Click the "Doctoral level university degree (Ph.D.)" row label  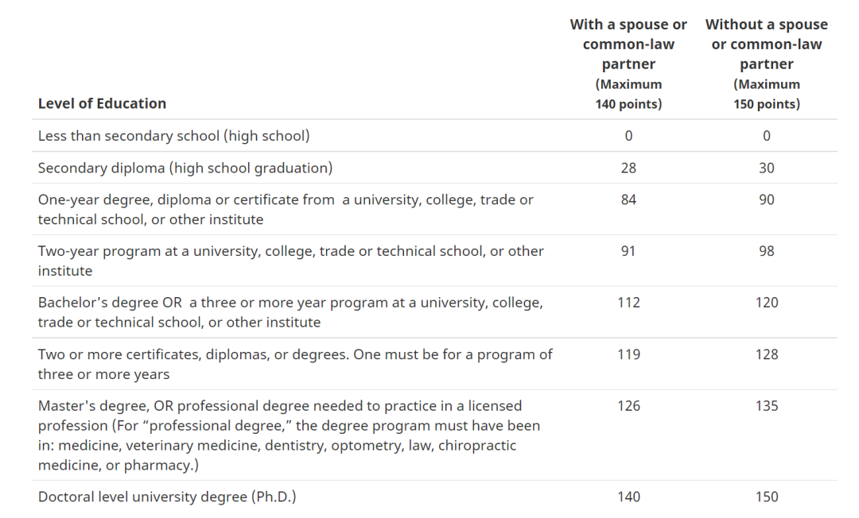167,497
